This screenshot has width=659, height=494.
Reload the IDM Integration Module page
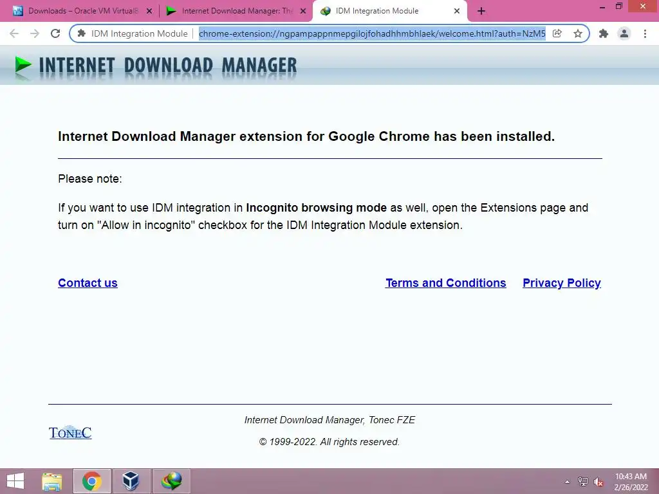pos(55,33)
